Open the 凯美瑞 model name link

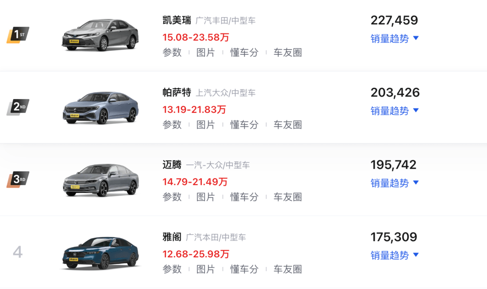(177, 20)
